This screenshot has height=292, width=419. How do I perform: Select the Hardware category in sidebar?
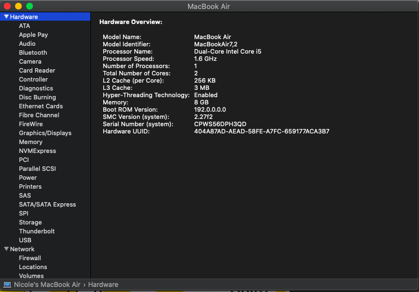pyautogui.click(x=45, y=17)
